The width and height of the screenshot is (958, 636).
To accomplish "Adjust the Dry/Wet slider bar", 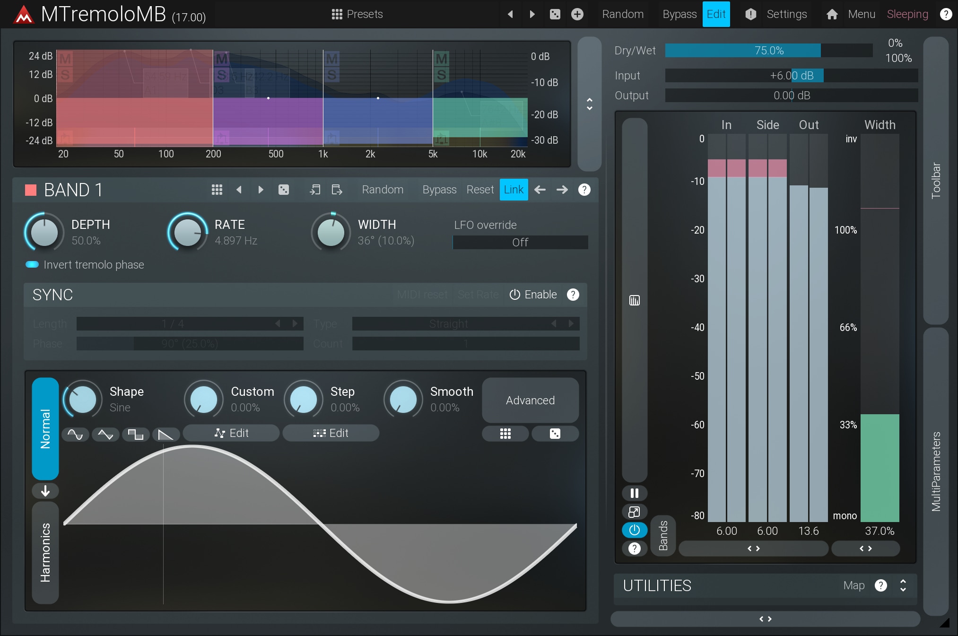I will click(768, 51).
